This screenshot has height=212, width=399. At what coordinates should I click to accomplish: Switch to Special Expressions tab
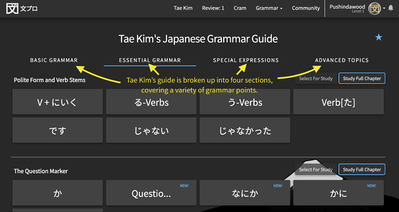[x=246, y=60]
